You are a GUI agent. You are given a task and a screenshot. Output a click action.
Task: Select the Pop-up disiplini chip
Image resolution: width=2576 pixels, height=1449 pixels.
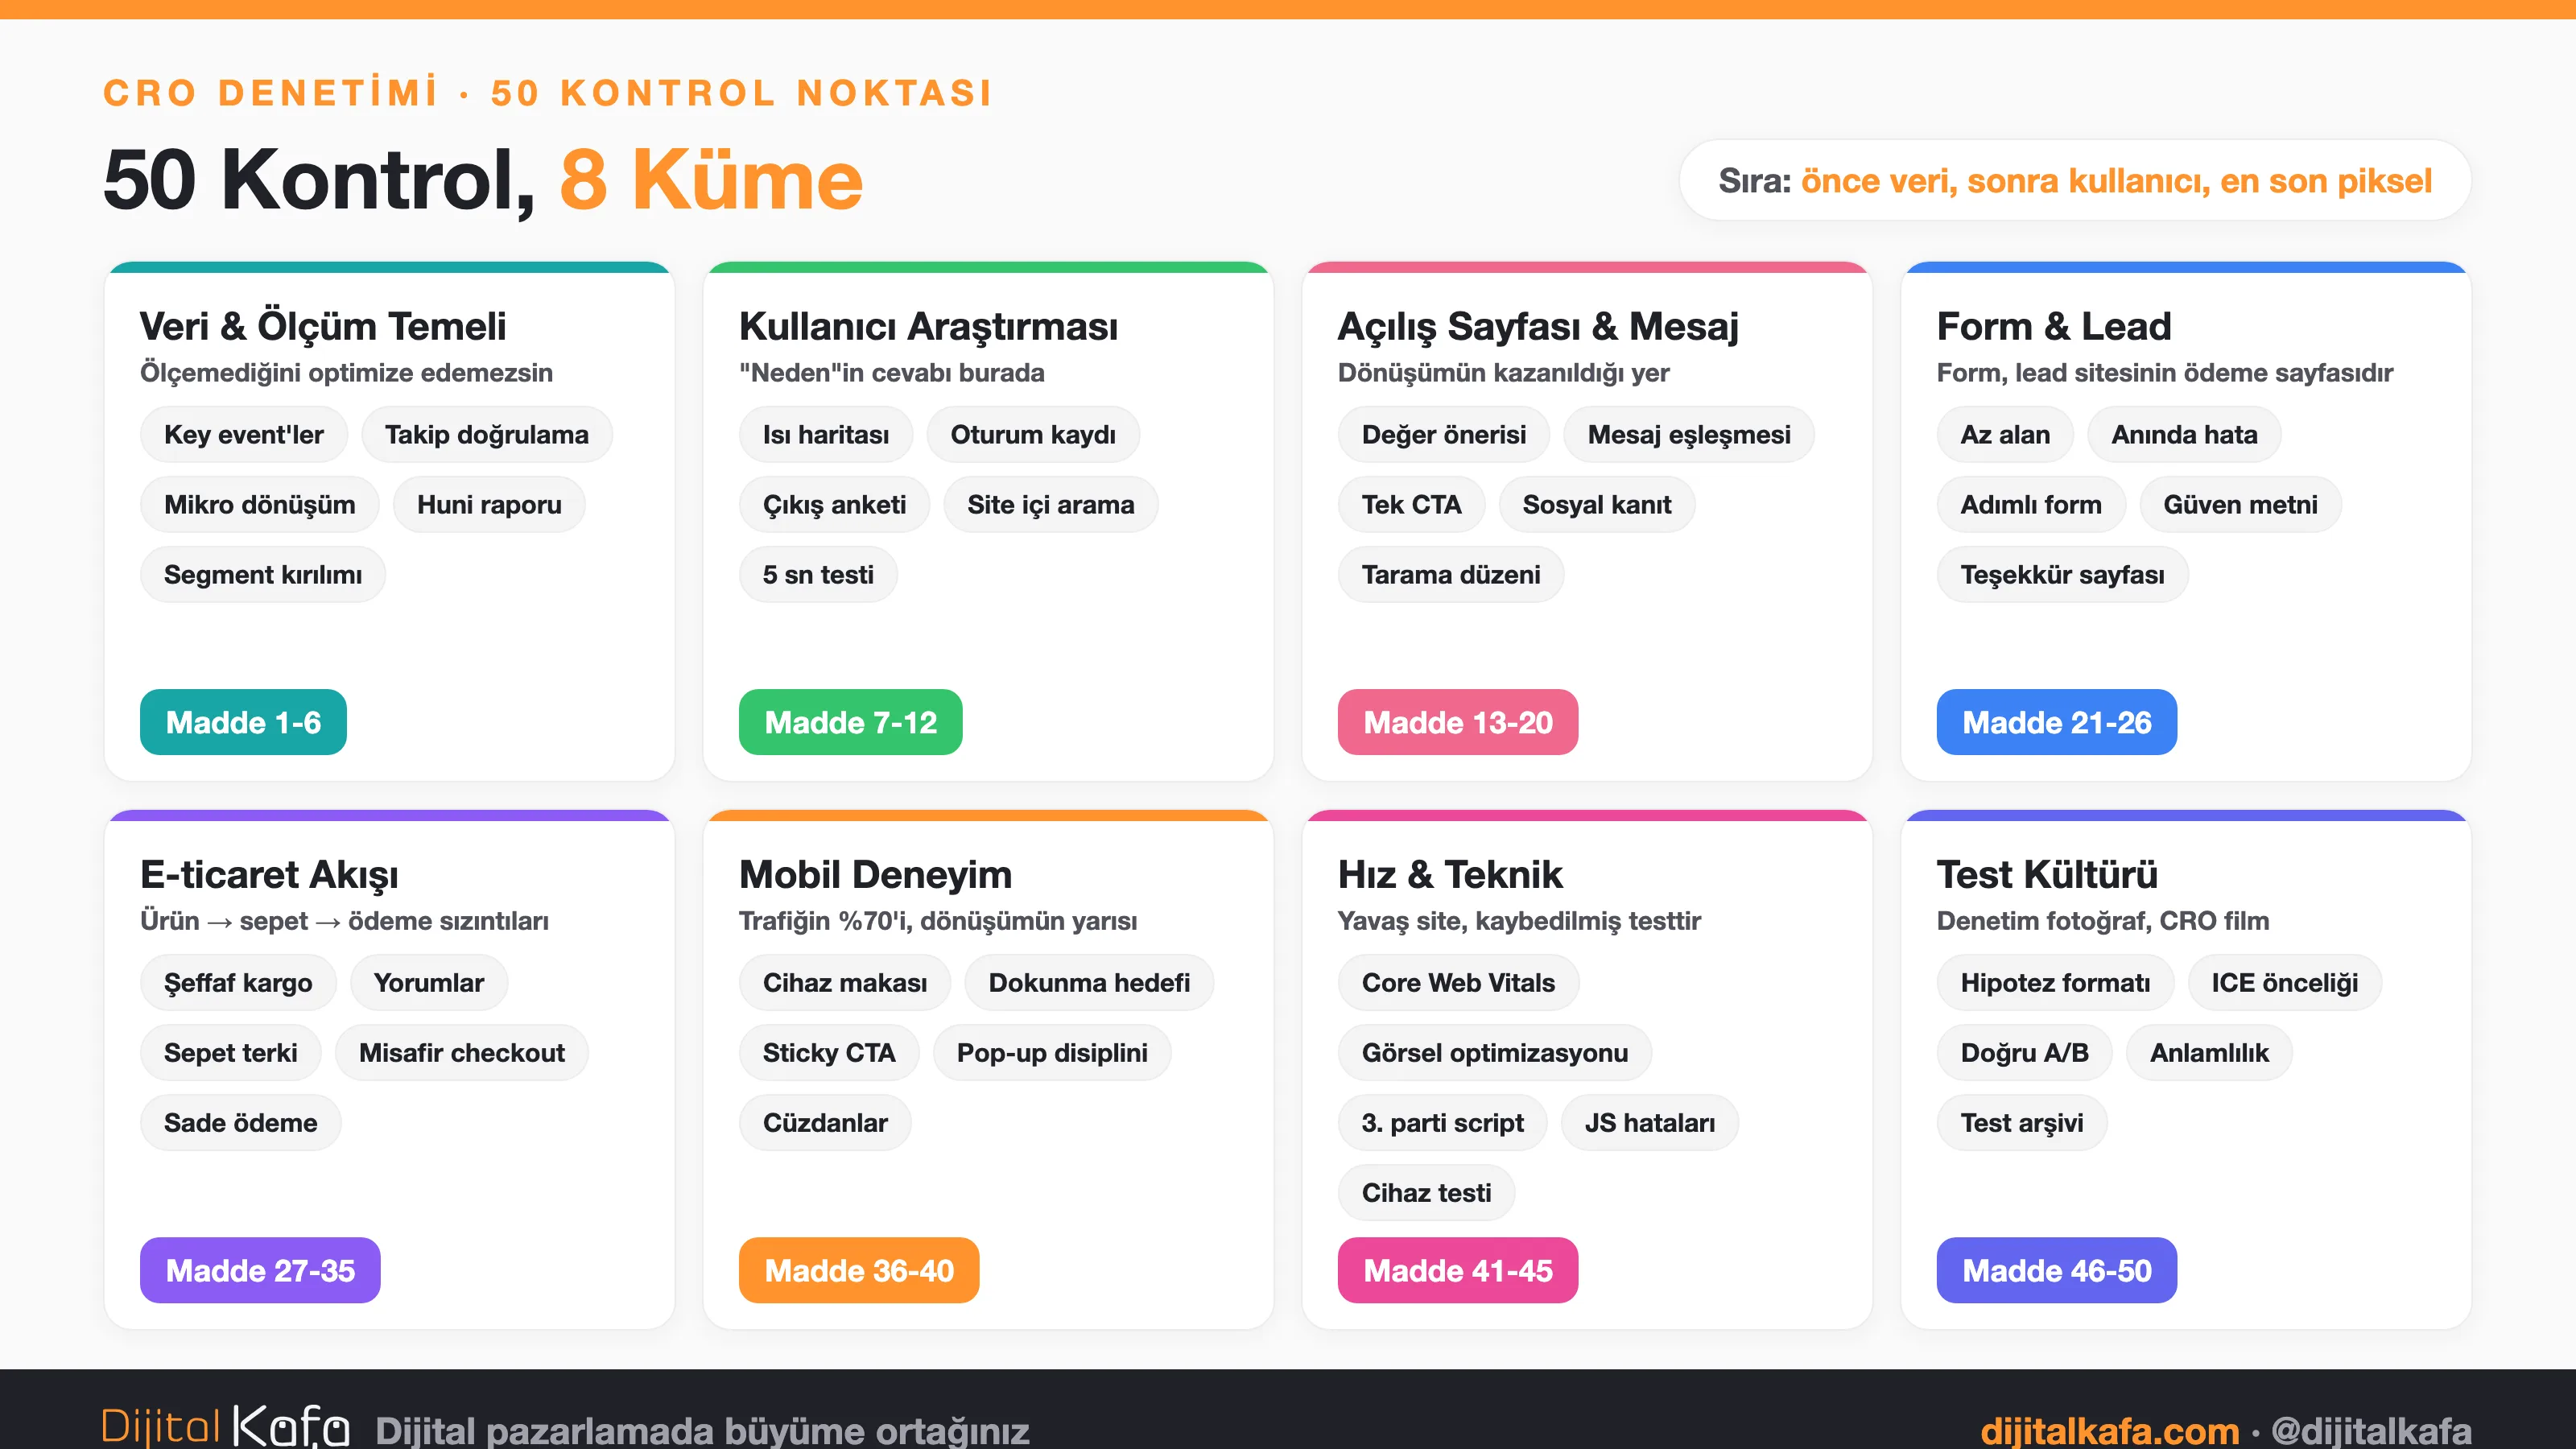click(1052, 1052)
